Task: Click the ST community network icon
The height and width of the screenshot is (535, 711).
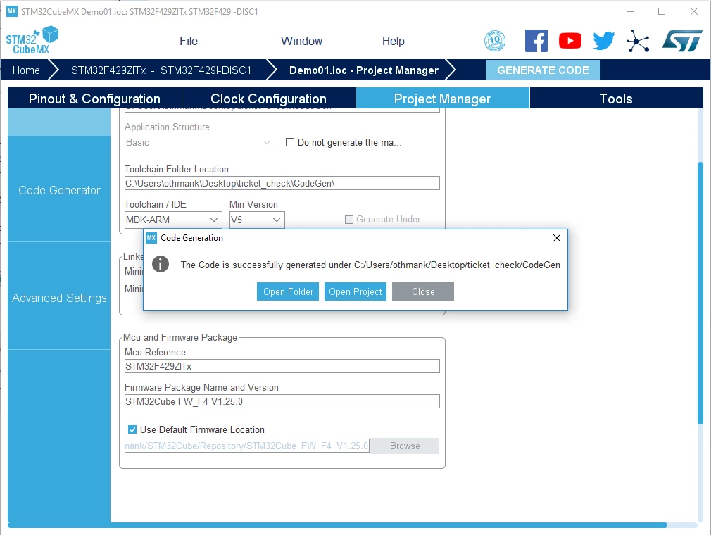Action: 638,42
